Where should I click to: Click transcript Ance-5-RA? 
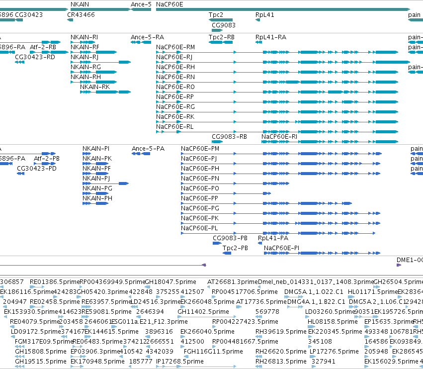point(147,37)
